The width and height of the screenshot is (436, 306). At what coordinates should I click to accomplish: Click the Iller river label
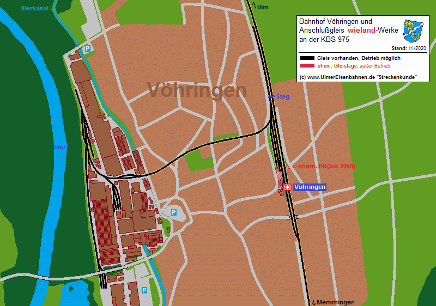pyautogui.click(x=60, y=147)
